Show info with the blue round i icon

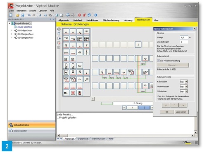(95, 15)
